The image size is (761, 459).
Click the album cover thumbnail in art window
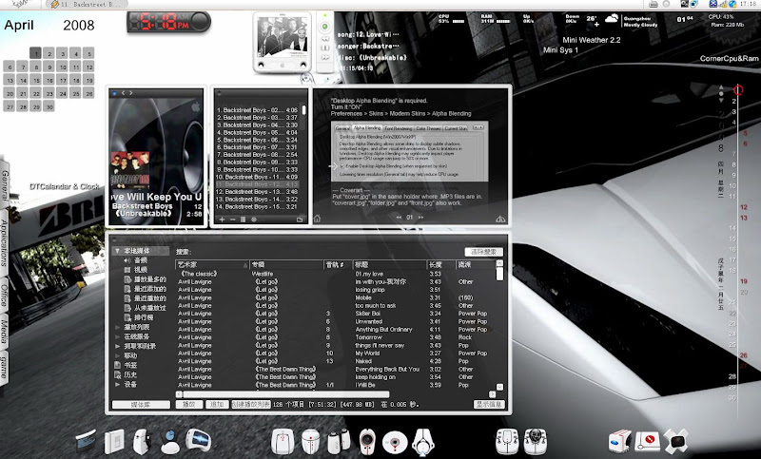pos(130,170)
